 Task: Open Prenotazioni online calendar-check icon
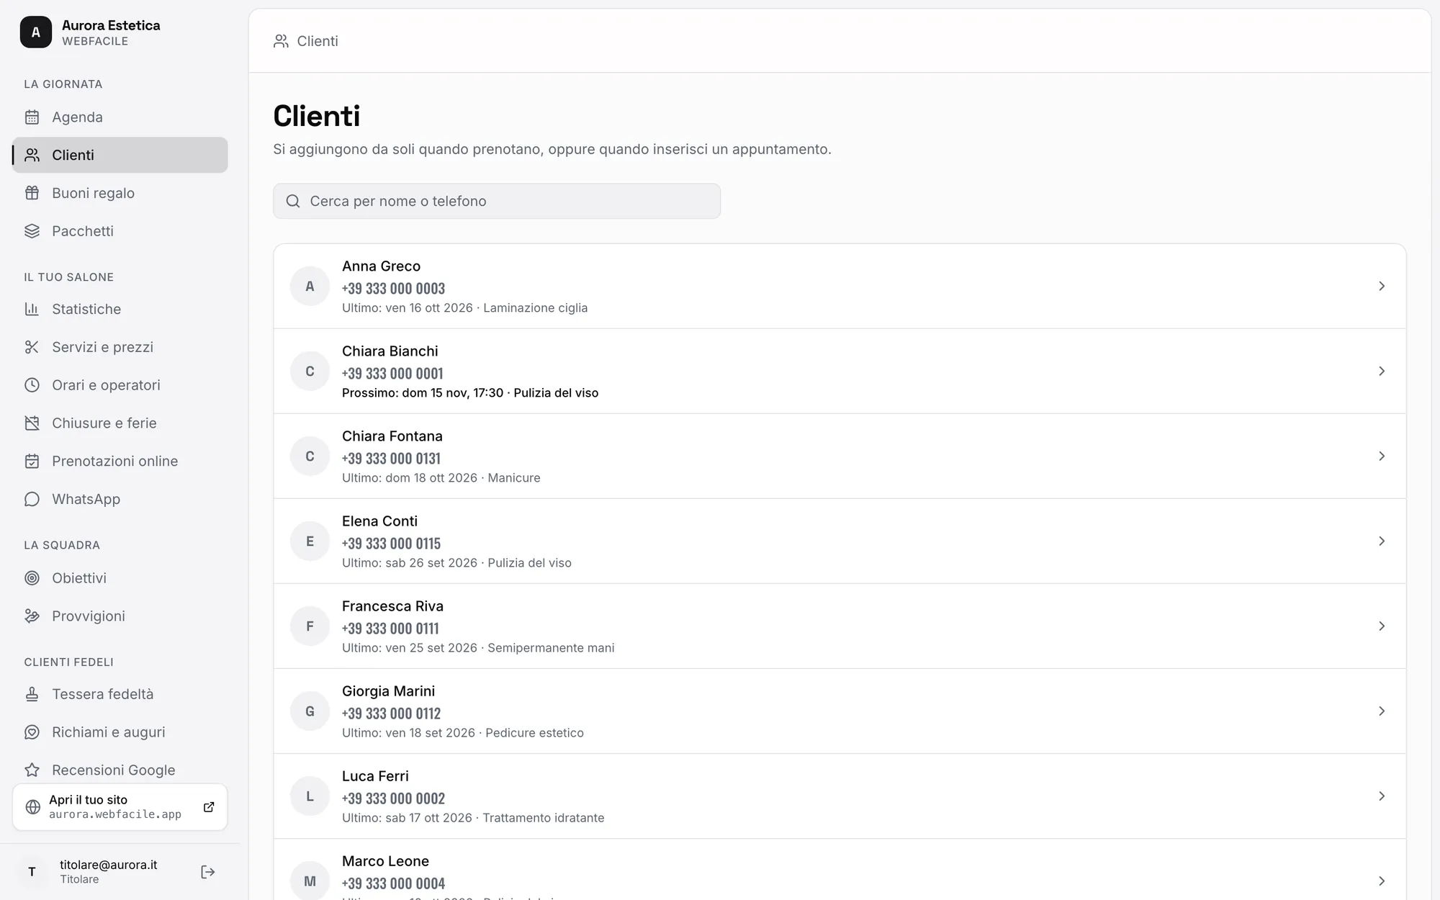click(x=32, y=462)
